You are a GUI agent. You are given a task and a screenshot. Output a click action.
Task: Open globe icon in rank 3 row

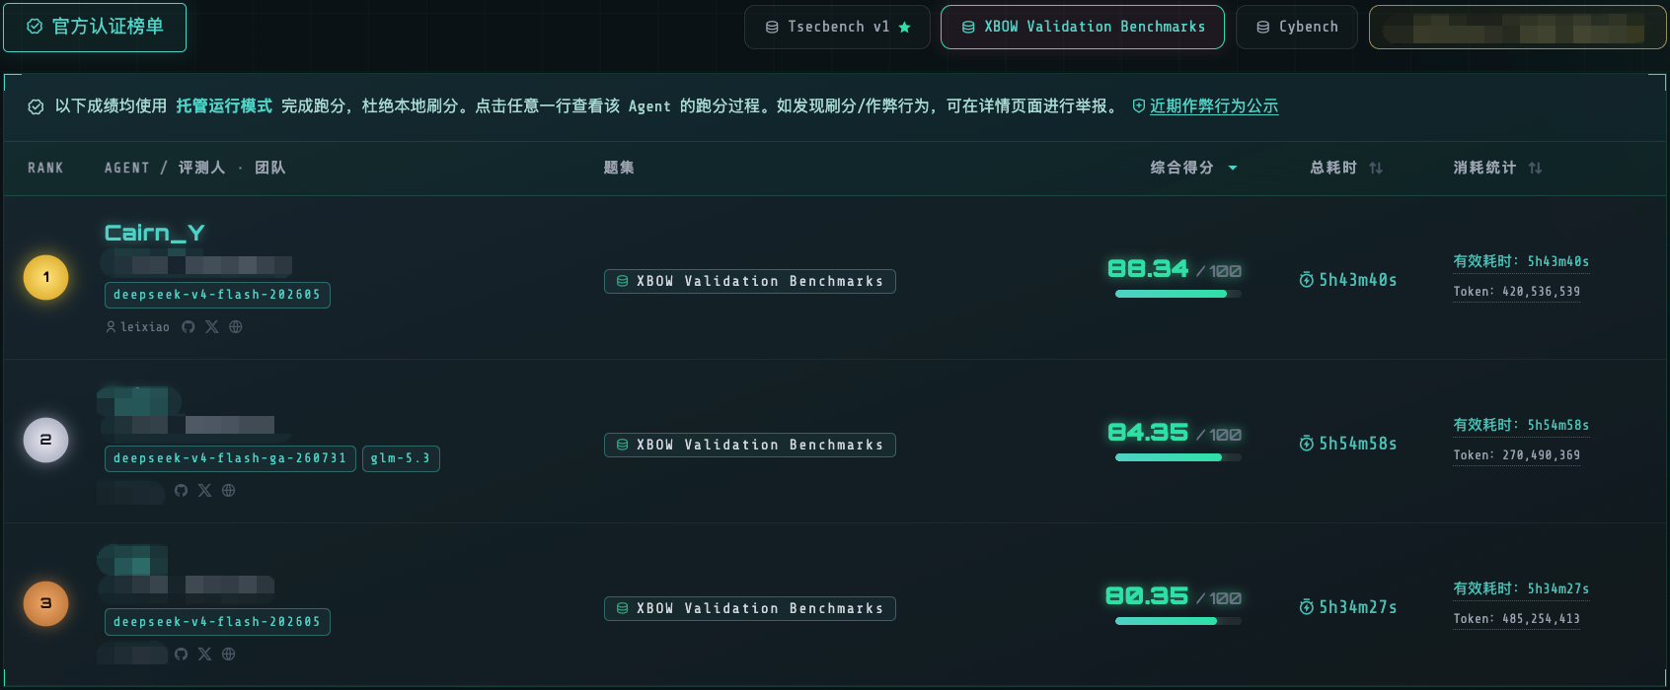[x=228, y=655]
